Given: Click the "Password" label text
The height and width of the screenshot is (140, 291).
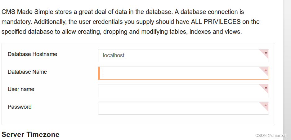Looking at the screenshot, I should (x=20, y=107).
